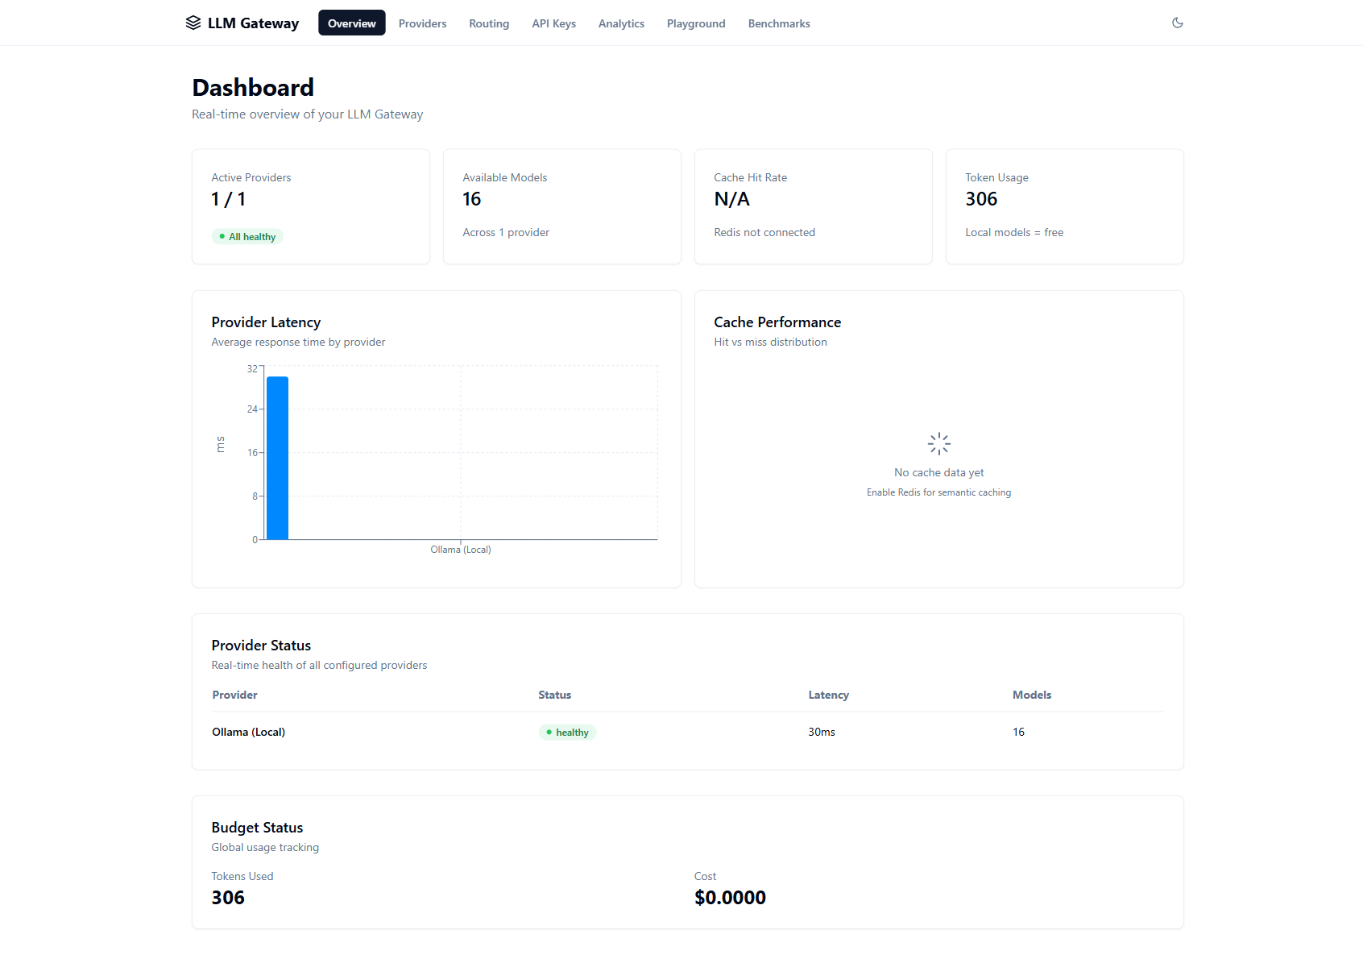Click the Cost value in Budget Status
The height and width of the screenshot is (955, 1363).
point(730,897)
